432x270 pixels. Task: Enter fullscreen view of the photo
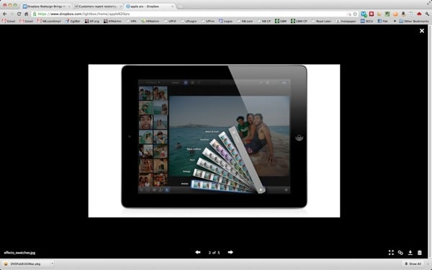coord(391,253)
